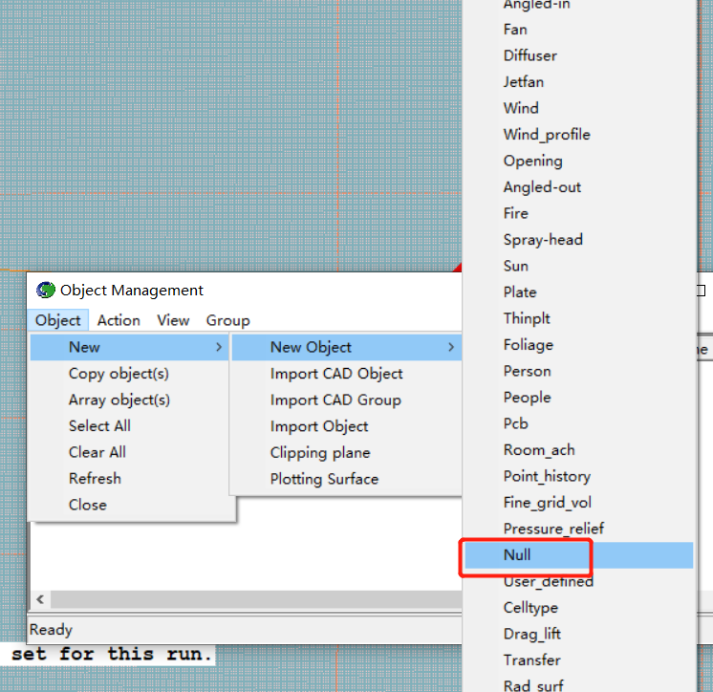Select Room_ach object type

click(x=579, y=449)
